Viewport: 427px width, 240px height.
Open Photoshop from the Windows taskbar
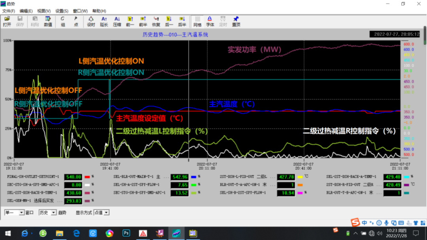127,233
